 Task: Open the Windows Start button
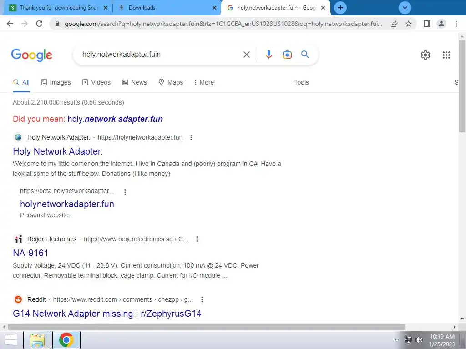(x=11, y=340)
